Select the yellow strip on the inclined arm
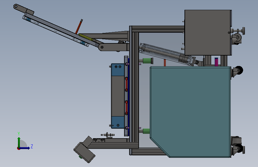The image size is (258, 167). coord(86,37)
